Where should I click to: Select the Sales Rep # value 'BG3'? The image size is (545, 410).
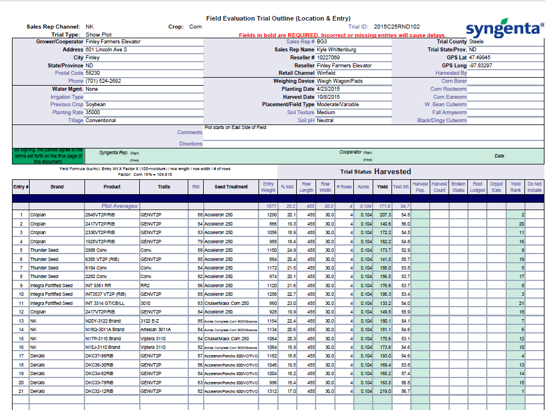322,42
